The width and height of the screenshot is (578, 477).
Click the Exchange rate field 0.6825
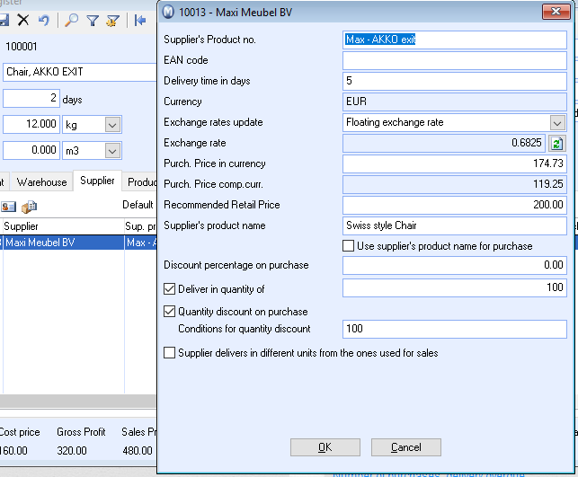click(444, 143)
